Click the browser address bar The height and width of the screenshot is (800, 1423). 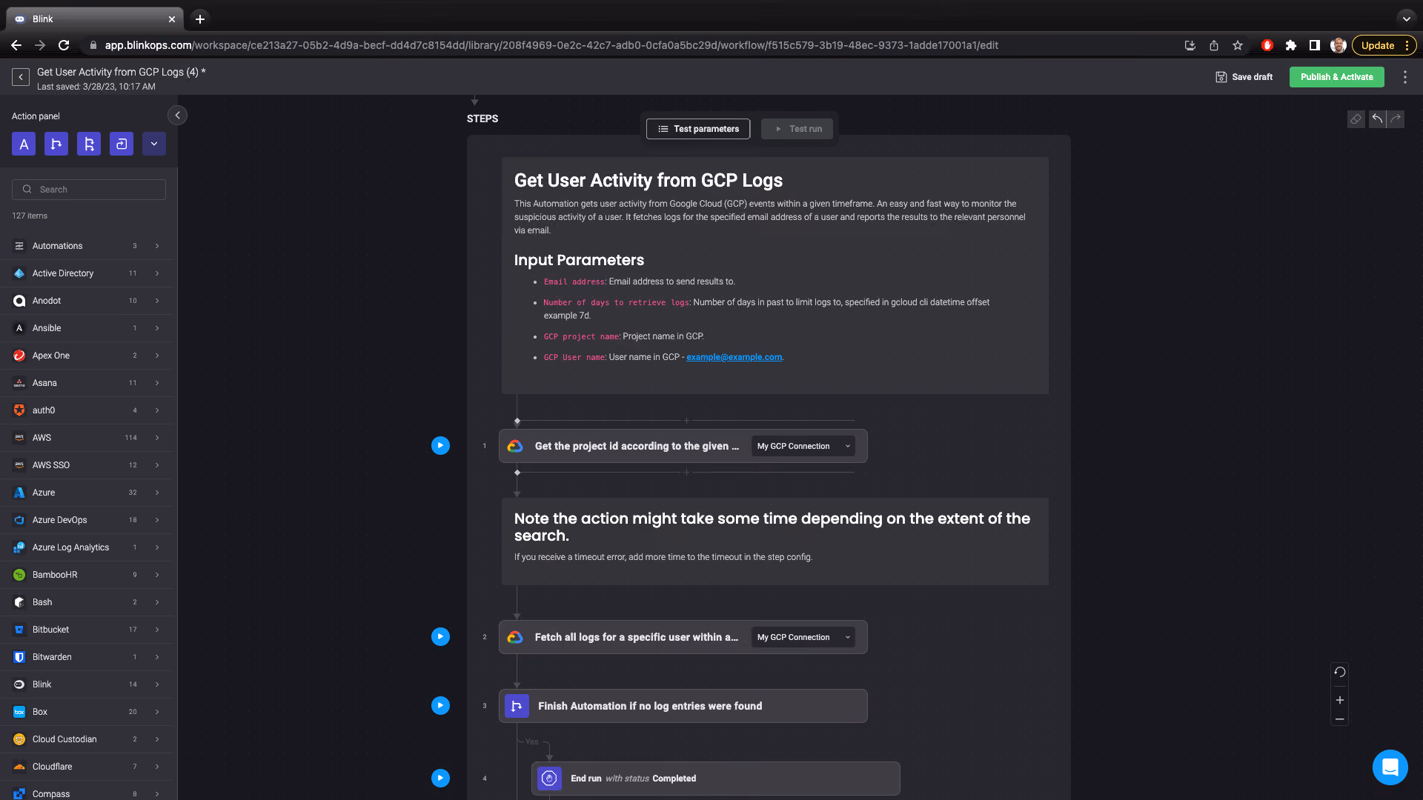(x=551, y=45)
